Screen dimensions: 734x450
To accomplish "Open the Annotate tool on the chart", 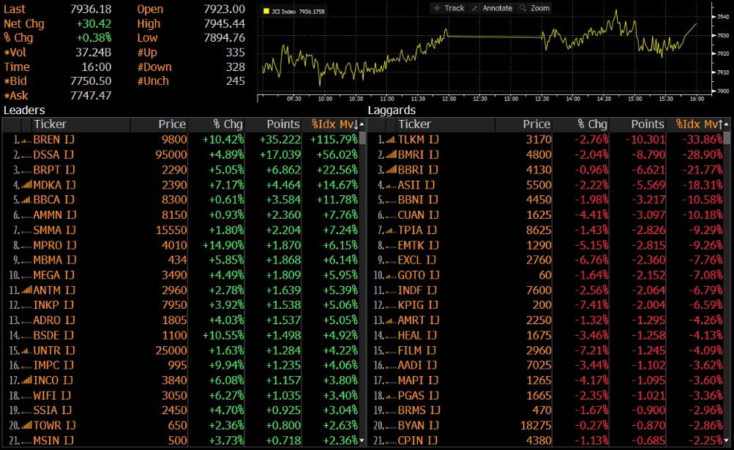I will [492, 8].
